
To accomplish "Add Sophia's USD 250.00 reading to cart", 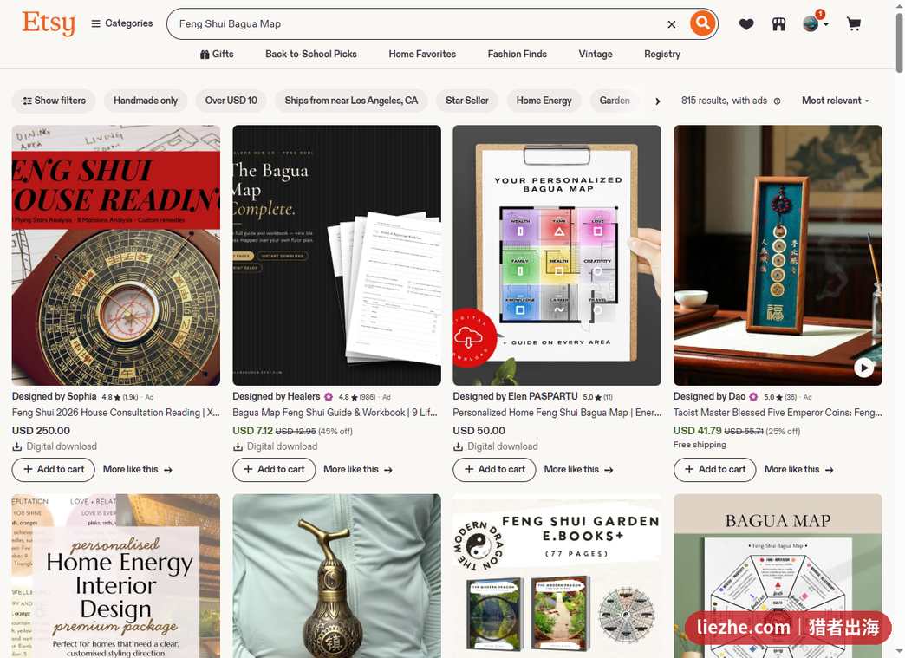I will click(x=54, y=469).
